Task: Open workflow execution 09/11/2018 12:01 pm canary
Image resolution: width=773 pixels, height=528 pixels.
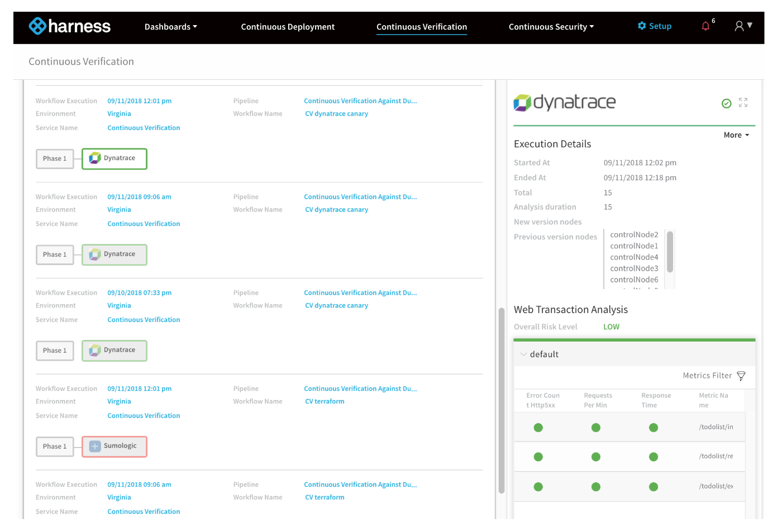Action: pyautogui.click(x=140, y=101)
